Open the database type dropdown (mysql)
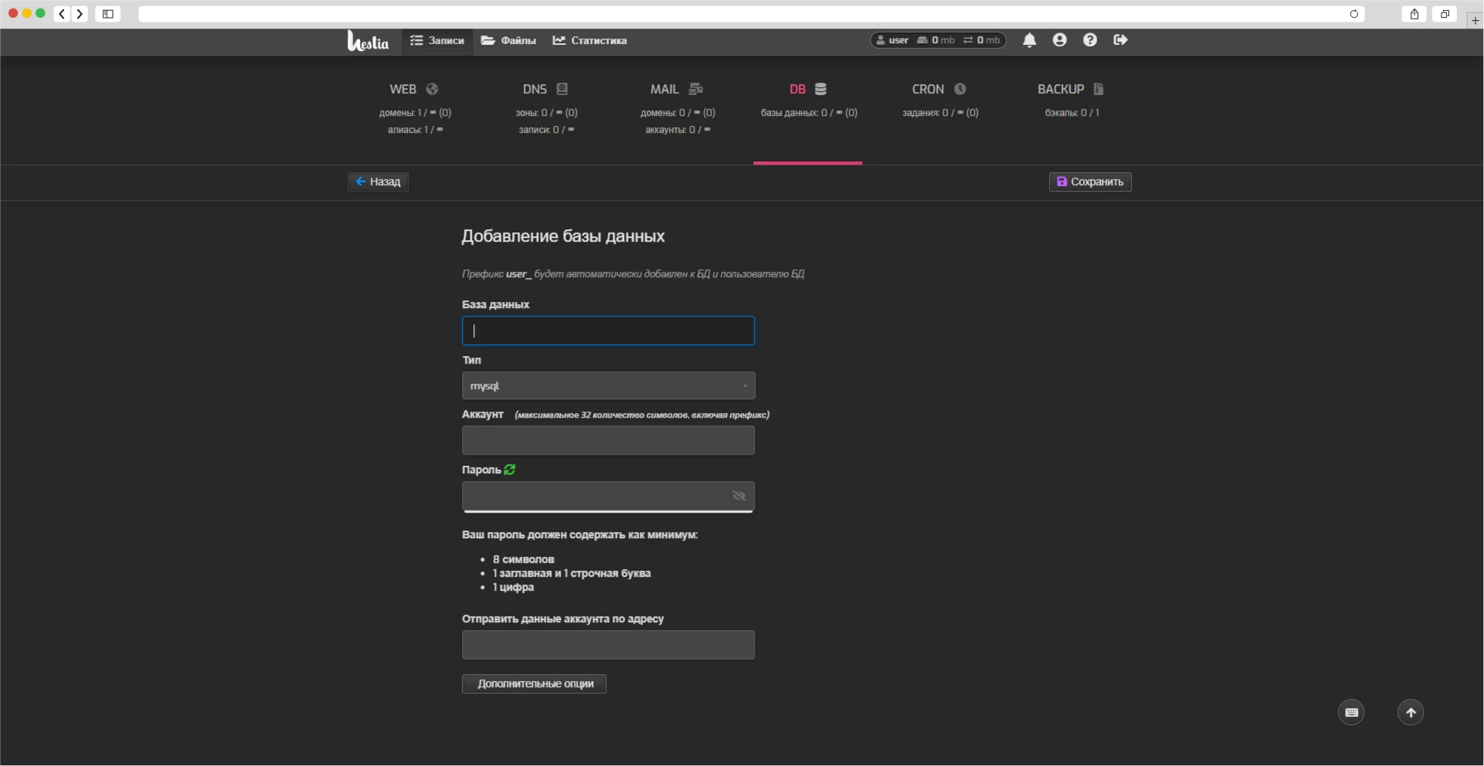The width and height of the screenshot is (1484, 766). (608, 385)
